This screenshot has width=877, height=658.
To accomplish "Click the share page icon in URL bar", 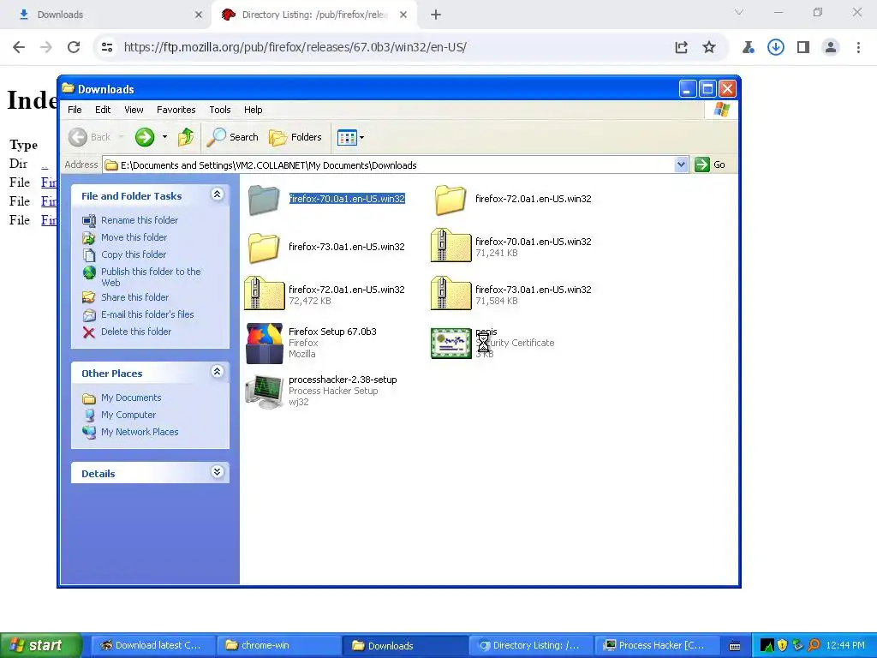I will [x=681, y=47].
